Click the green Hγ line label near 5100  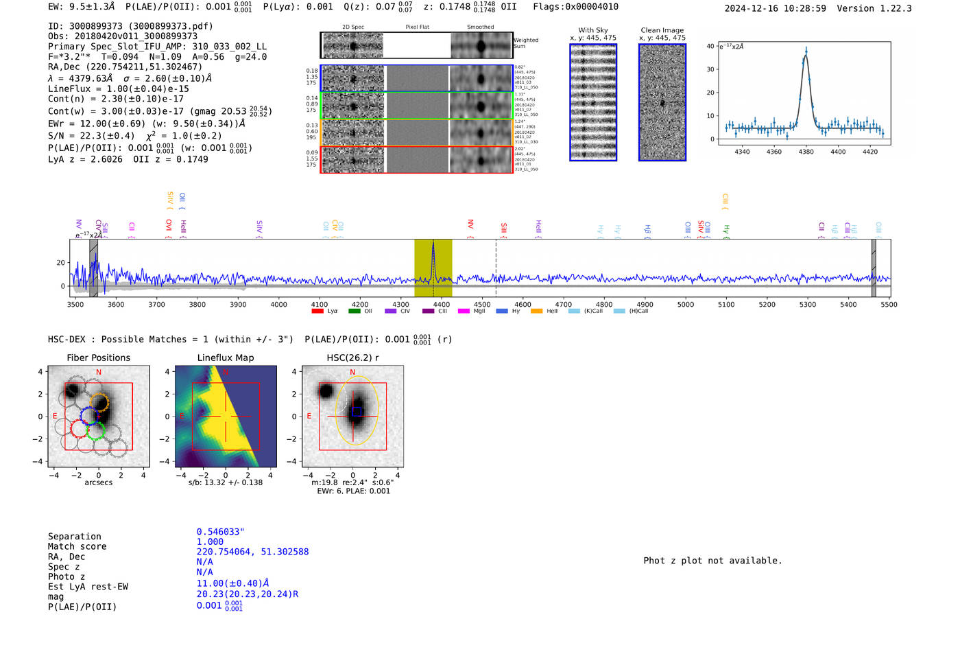coord(726,232)
